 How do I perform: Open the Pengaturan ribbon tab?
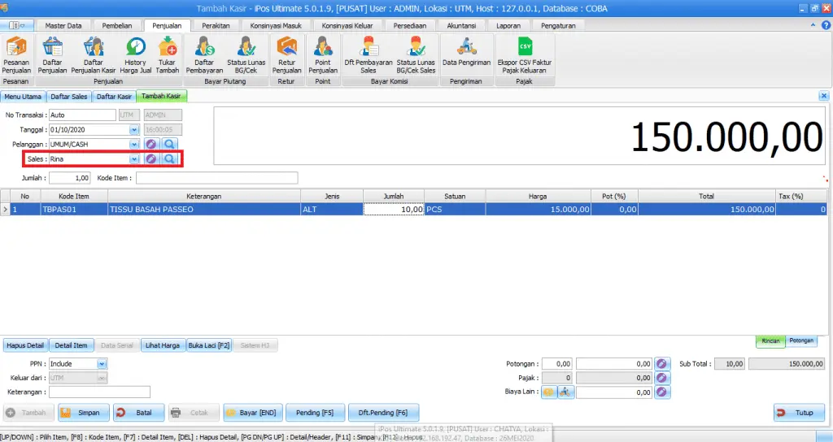tap(558, 25)
